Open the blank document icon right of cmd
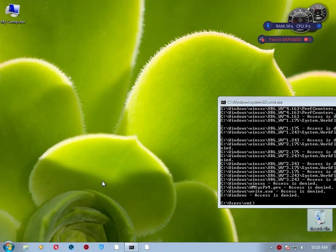Viewport: 336px width, 252px height. (x=147, y=247)
